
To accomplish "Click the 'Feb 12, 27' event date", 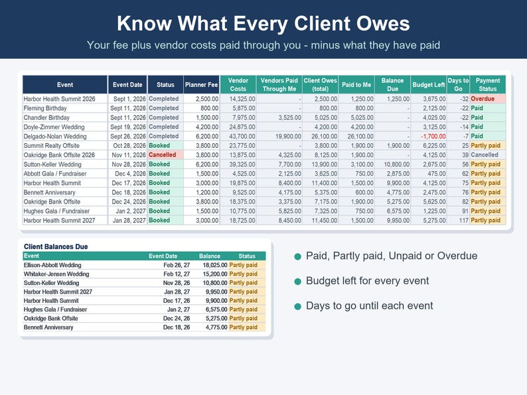I will coord(177,274).
